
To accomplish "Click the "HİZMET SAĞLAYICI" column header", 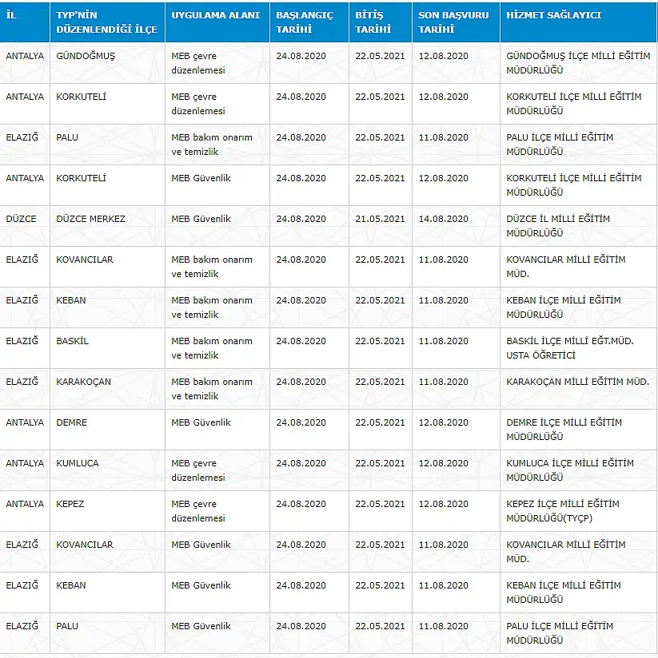I will (578, 22).
